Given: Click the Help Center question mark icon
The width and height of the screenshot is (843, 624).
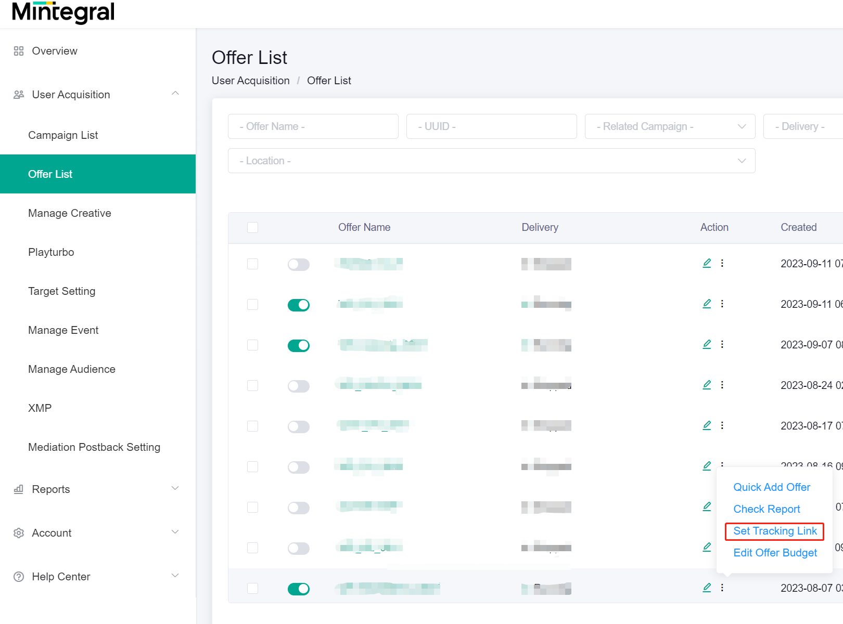Looking at the screenshot, I should pyautogui.click(x=19, y=576).
